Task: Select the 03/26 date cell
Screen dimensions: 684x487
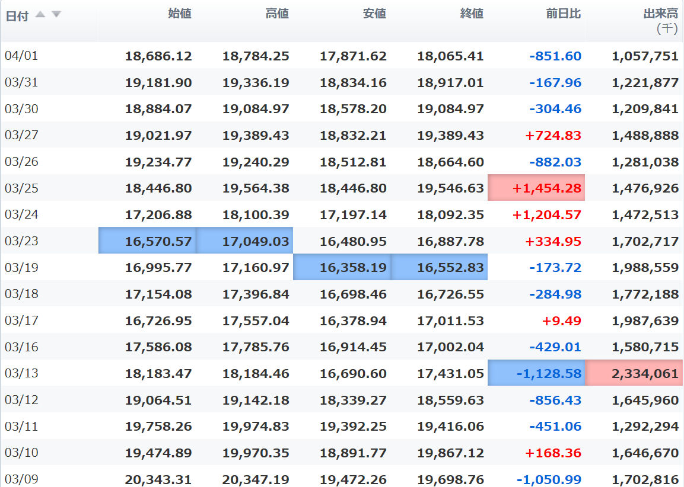Action: coord(21,162)
